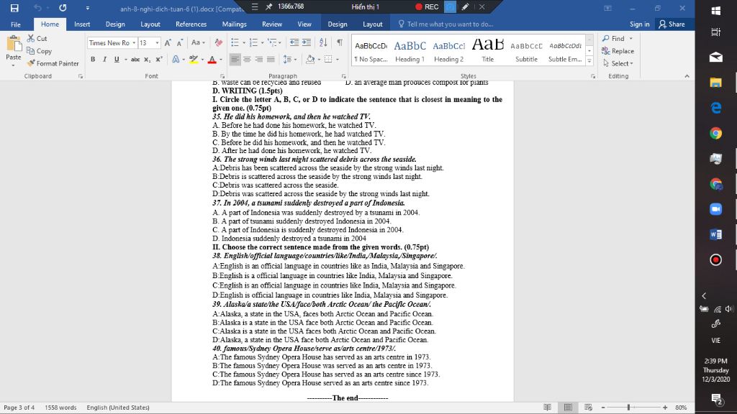The image size is (737, 414).
Task: Open the Paste button
Action: pyautogui.click(x=13, y=50)
